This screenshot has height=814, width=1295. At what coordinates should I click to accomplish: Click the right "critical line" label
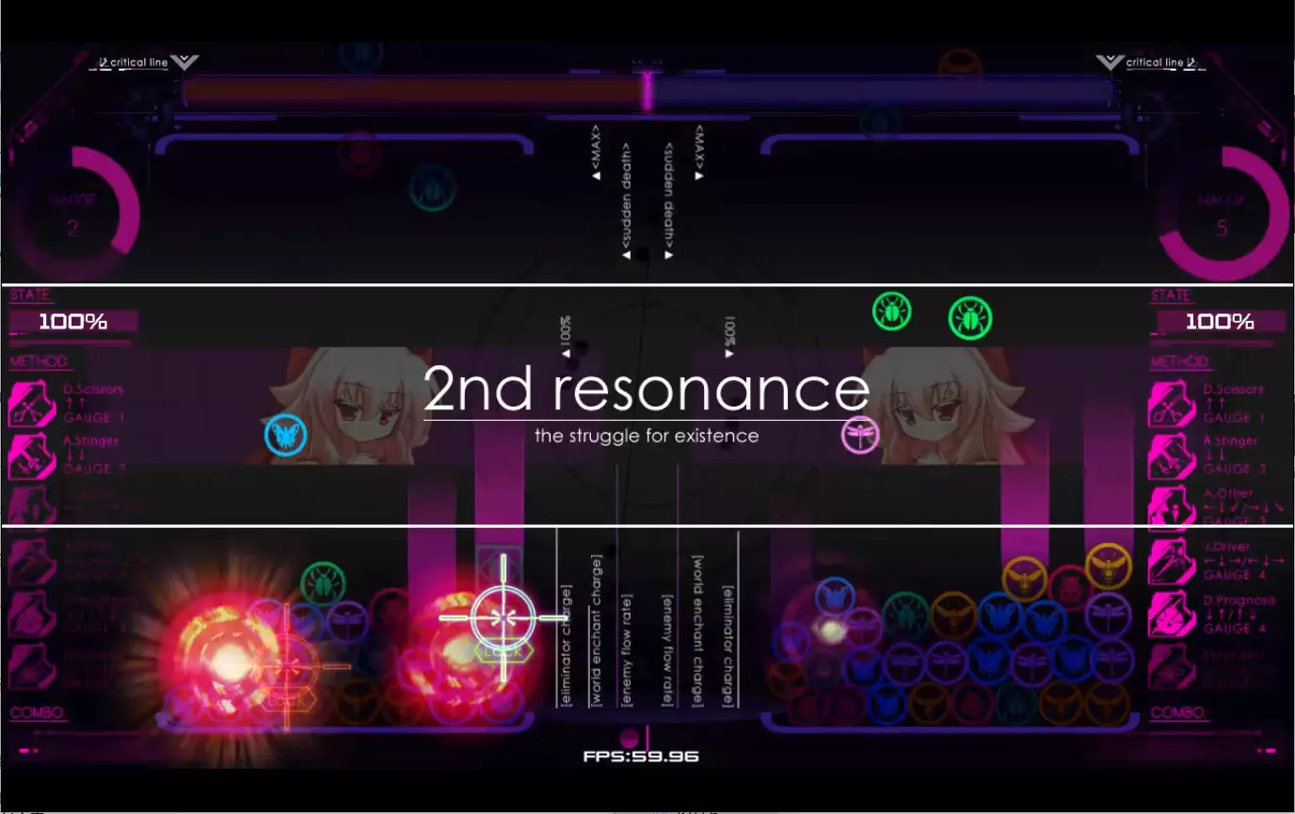[1155, 63]
